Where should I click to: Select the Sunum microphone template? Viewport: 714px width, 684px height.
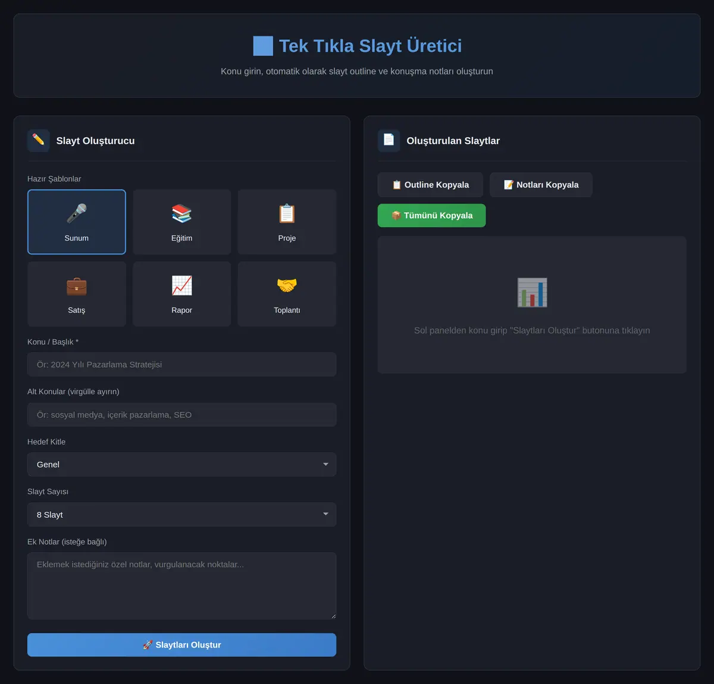click(77, 222)
